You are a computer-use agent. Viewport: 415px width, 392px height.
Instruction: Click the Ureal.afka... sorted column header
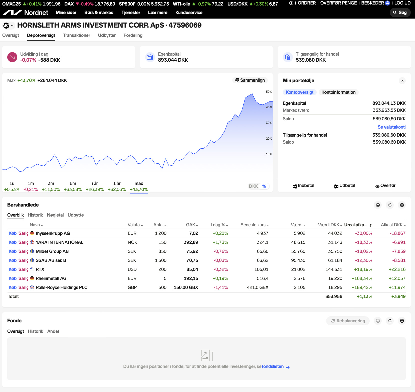(x=358, y=225)
